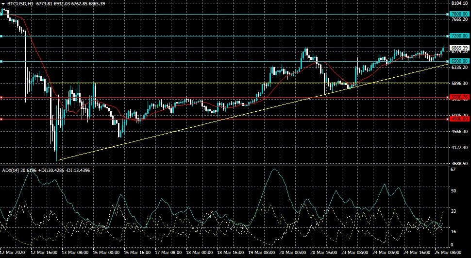
Task: Select the 6500.00 cyan price level label
Action: tap(459, 61)
